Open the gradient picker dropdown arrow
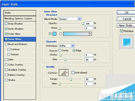 tap(90, 34)
